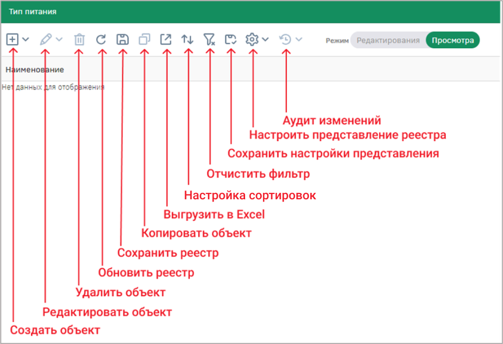Expand the chevron beside the history clock icon
Image resolution: width=503 pixels, height=344 pixels.
pyautogui.click(x=299, y=40)
